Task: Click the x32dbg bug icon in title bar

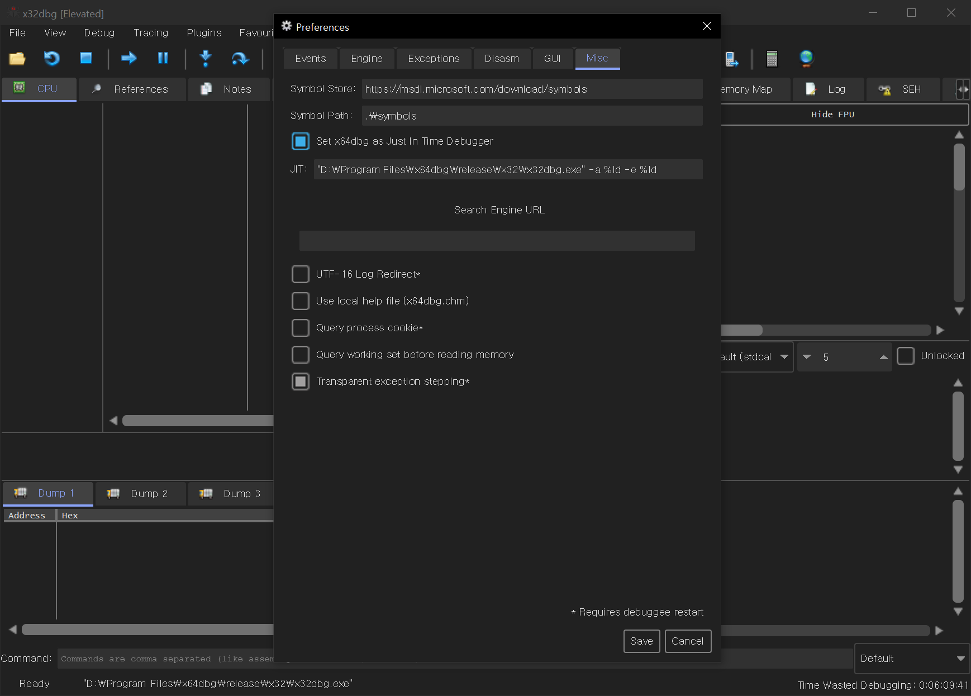Action: point(12,12)
